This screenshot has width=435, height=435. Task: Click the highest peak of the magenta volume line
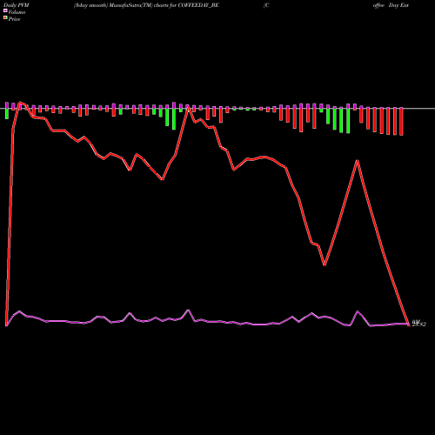pos(188,310)
